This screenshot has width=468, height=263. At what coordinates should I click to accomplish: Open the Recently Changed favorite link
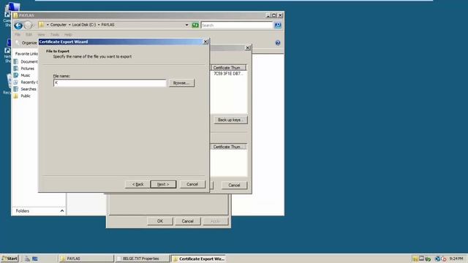[x=26, y=82]
